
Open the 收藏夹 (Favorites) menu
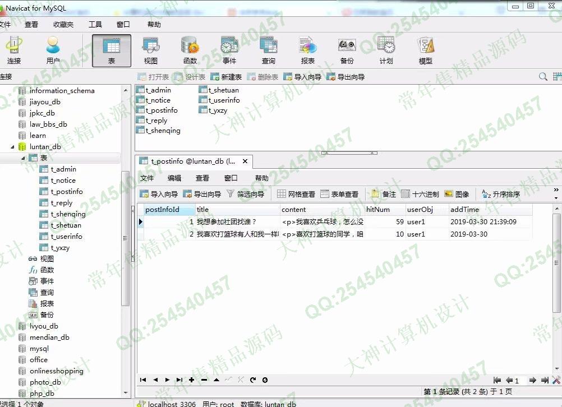pos(63,24)
